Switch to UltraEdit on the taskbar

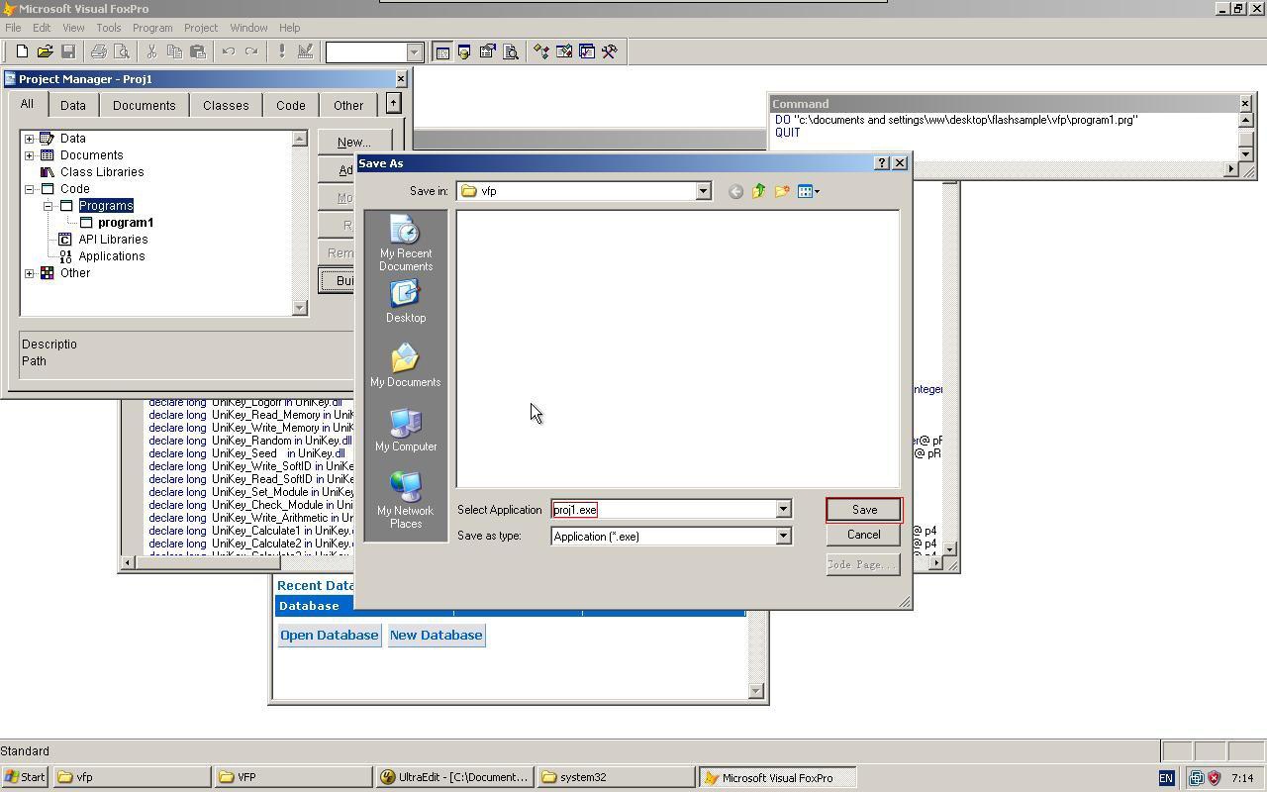(x=456, y=777)
